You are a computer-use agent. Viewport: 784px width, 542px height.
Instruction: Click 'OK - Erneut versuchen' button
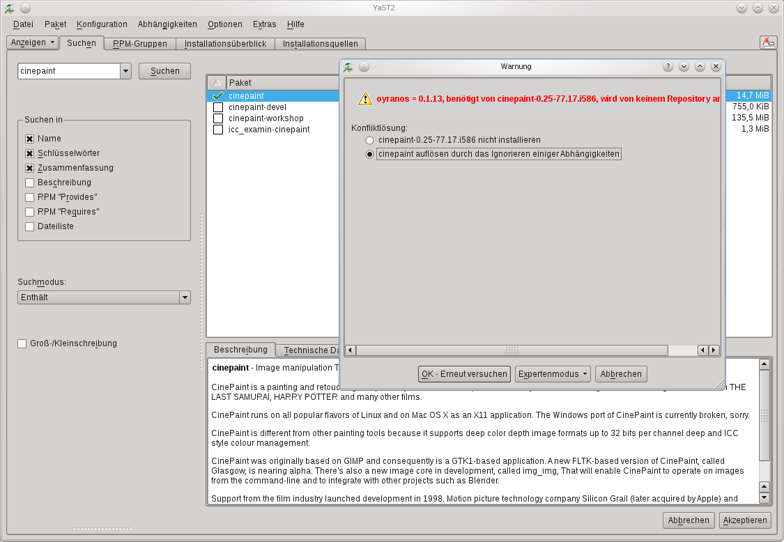pyautogui.click(x=464, y=374)
